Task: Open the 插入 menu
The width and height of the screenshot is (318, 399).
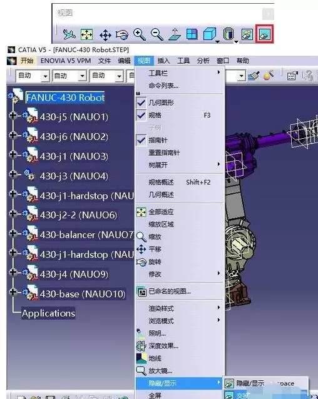Action: coord(163,61)
